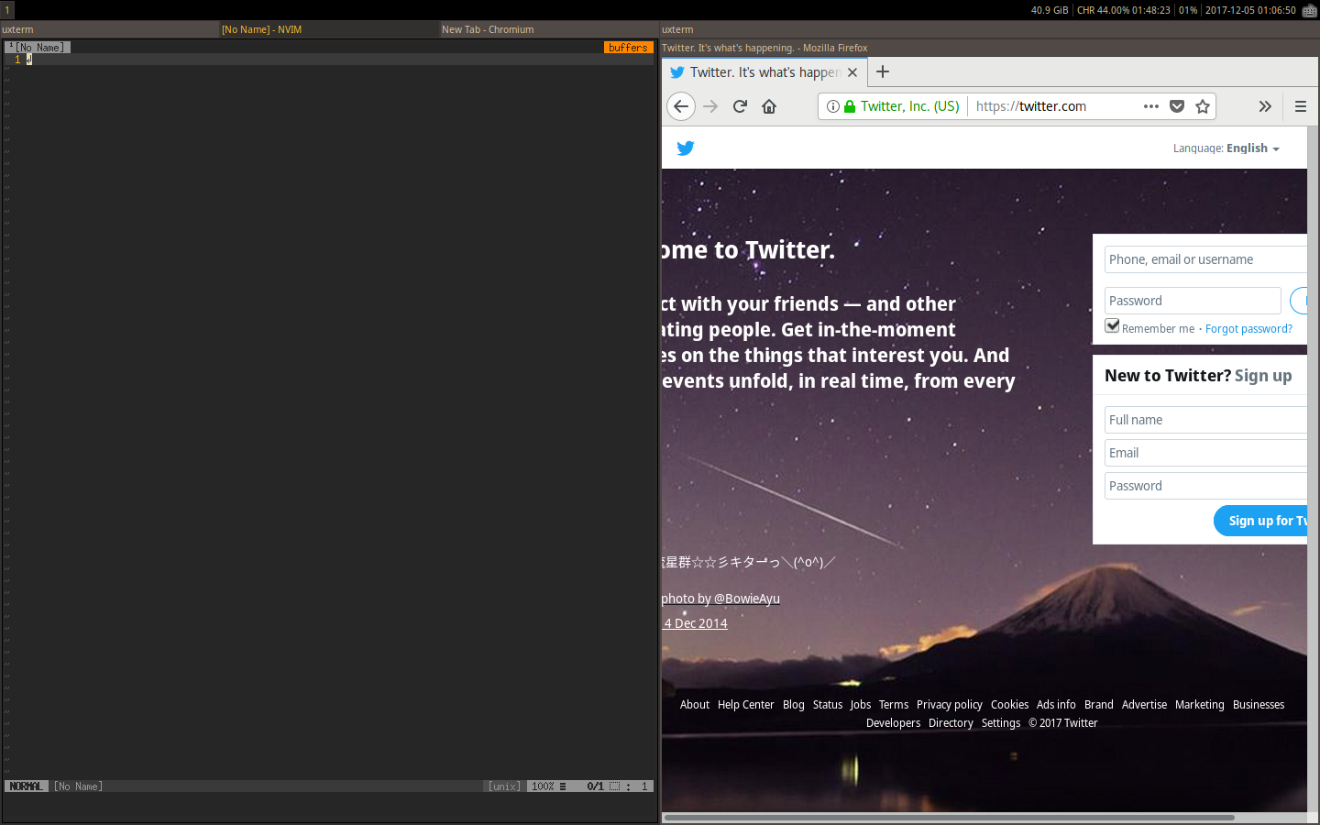Screen dimensions: 1320x825
Task: Focus login Password field
Action: click(x=1193, y=301)
